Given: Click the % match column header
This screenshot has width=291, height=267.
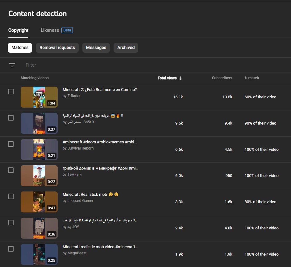Looking at the screenshot, I should tap(252, 78).
